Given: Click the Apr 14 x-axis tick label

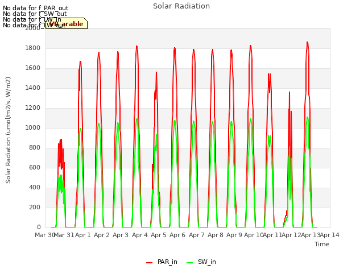Looking at the screenshot, I should tap(330, 235).
